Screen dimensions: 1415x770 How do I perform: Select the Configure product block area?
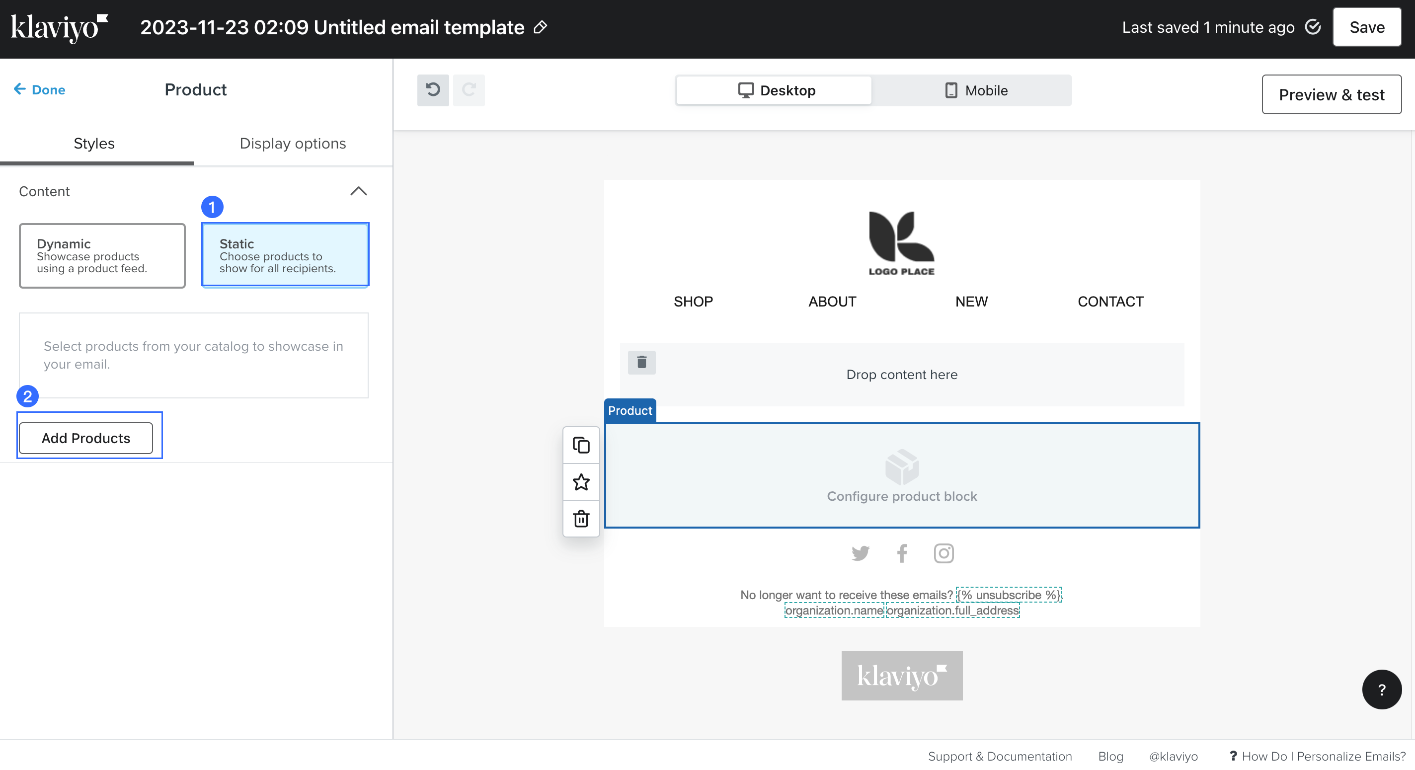(901, 475)
